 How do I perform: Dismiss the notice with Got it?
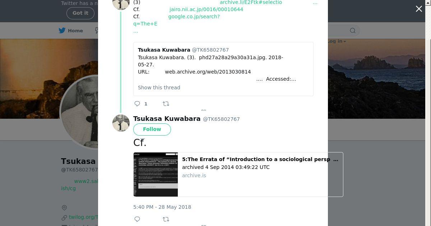click(x=80, y=13)
